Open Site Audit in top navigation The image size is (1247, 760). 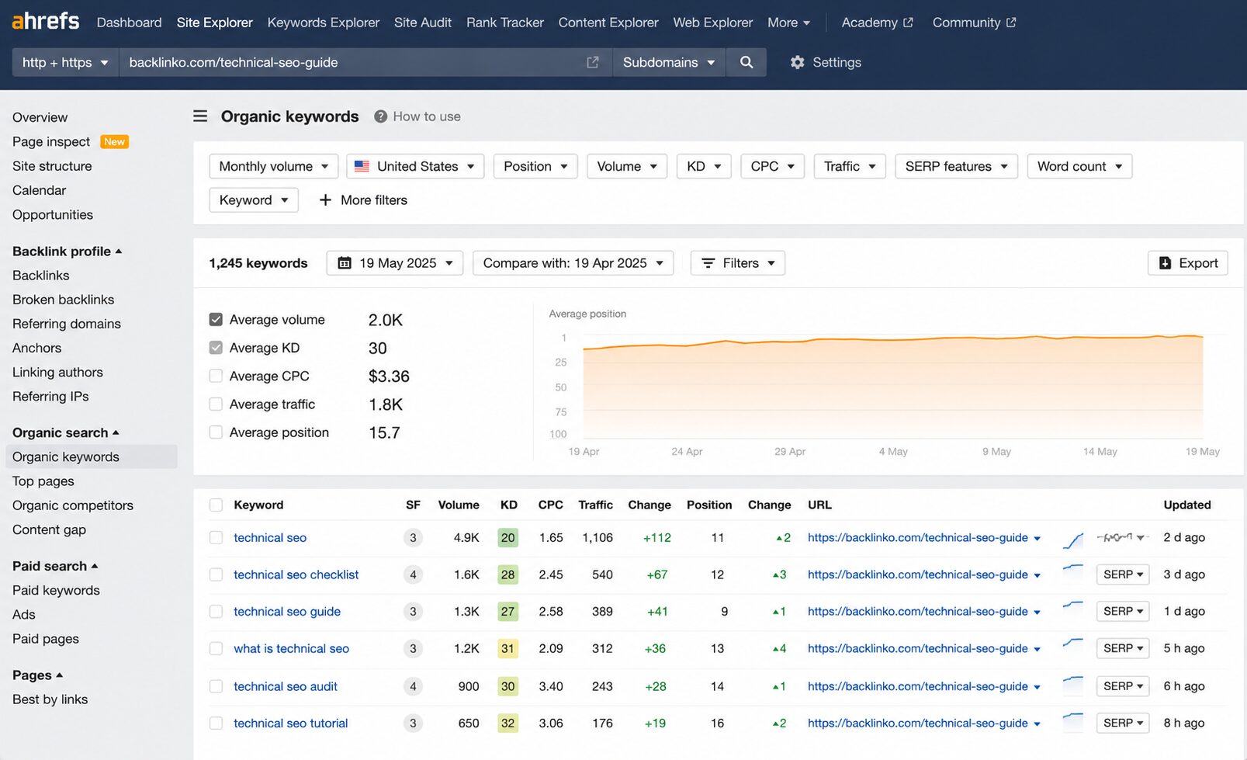tap(423, 23)
